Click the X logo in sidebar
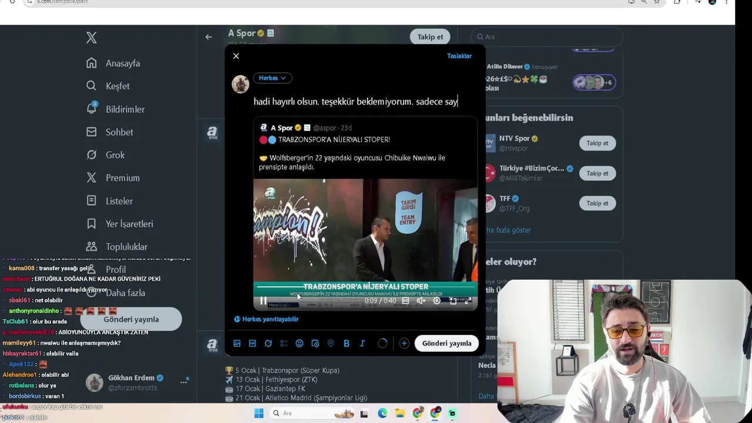752x423 pixels. (92, 38)
